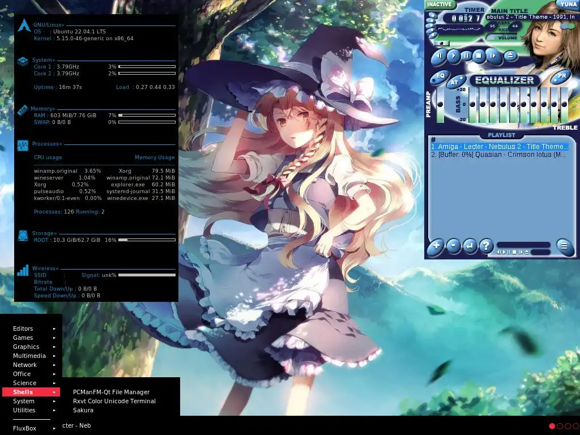580x435 pixels.
Task: Pause the song in Winamp's main window
Action: 466,56
